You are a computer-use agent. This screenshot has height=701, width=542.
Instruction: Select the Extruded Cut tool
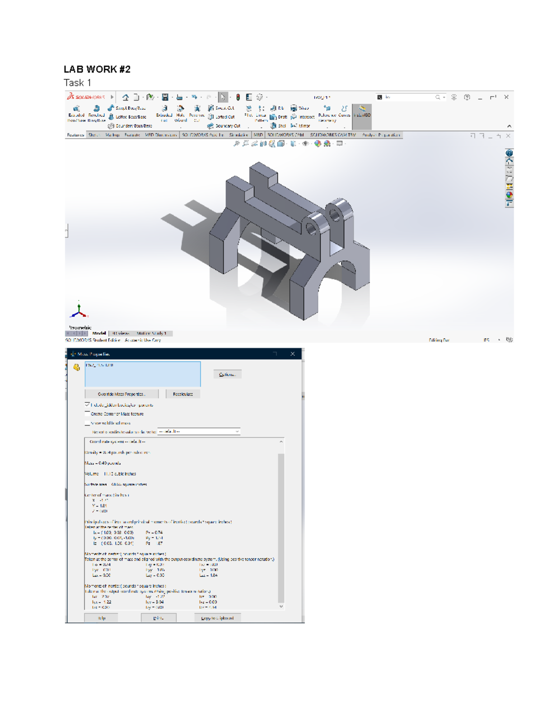point(164,113)
